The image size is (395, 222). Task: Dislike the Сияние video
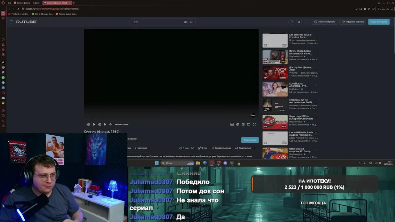tap(193, 148)
